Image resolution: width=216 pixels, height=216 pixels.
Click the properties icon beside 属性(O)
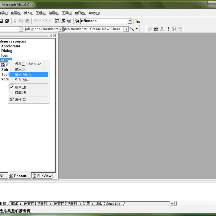point(12,100)
